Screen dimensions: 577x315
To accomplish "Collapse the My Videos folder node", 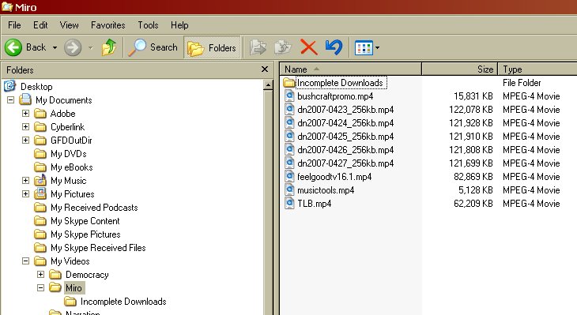I will coord(25,261).
